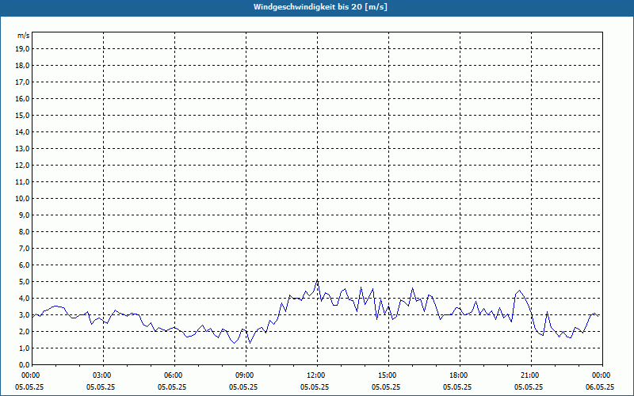Click the 15,0 y-axis label
Image resolution: width=634 pixels, height=396 pixels.
22,115
